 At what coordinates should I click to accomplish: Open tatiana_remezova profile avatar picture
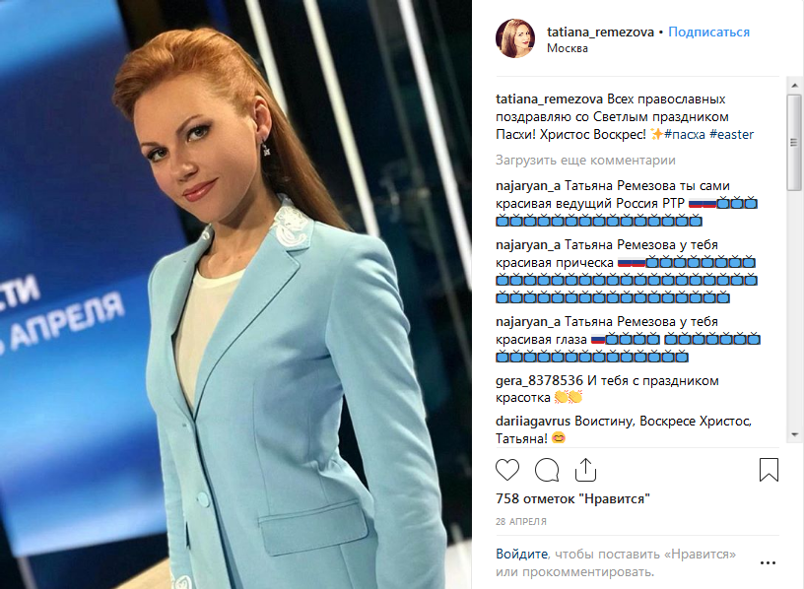pos(515,39)
